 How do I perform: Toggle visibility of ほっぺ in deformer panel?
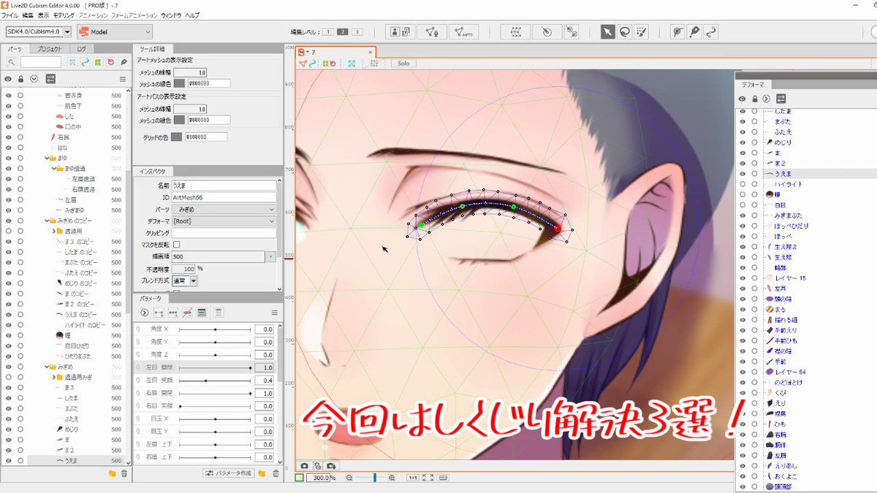point(742,237)
